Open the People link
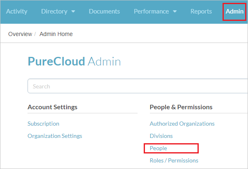Viewport: 248px width, 169px height. 158,148
